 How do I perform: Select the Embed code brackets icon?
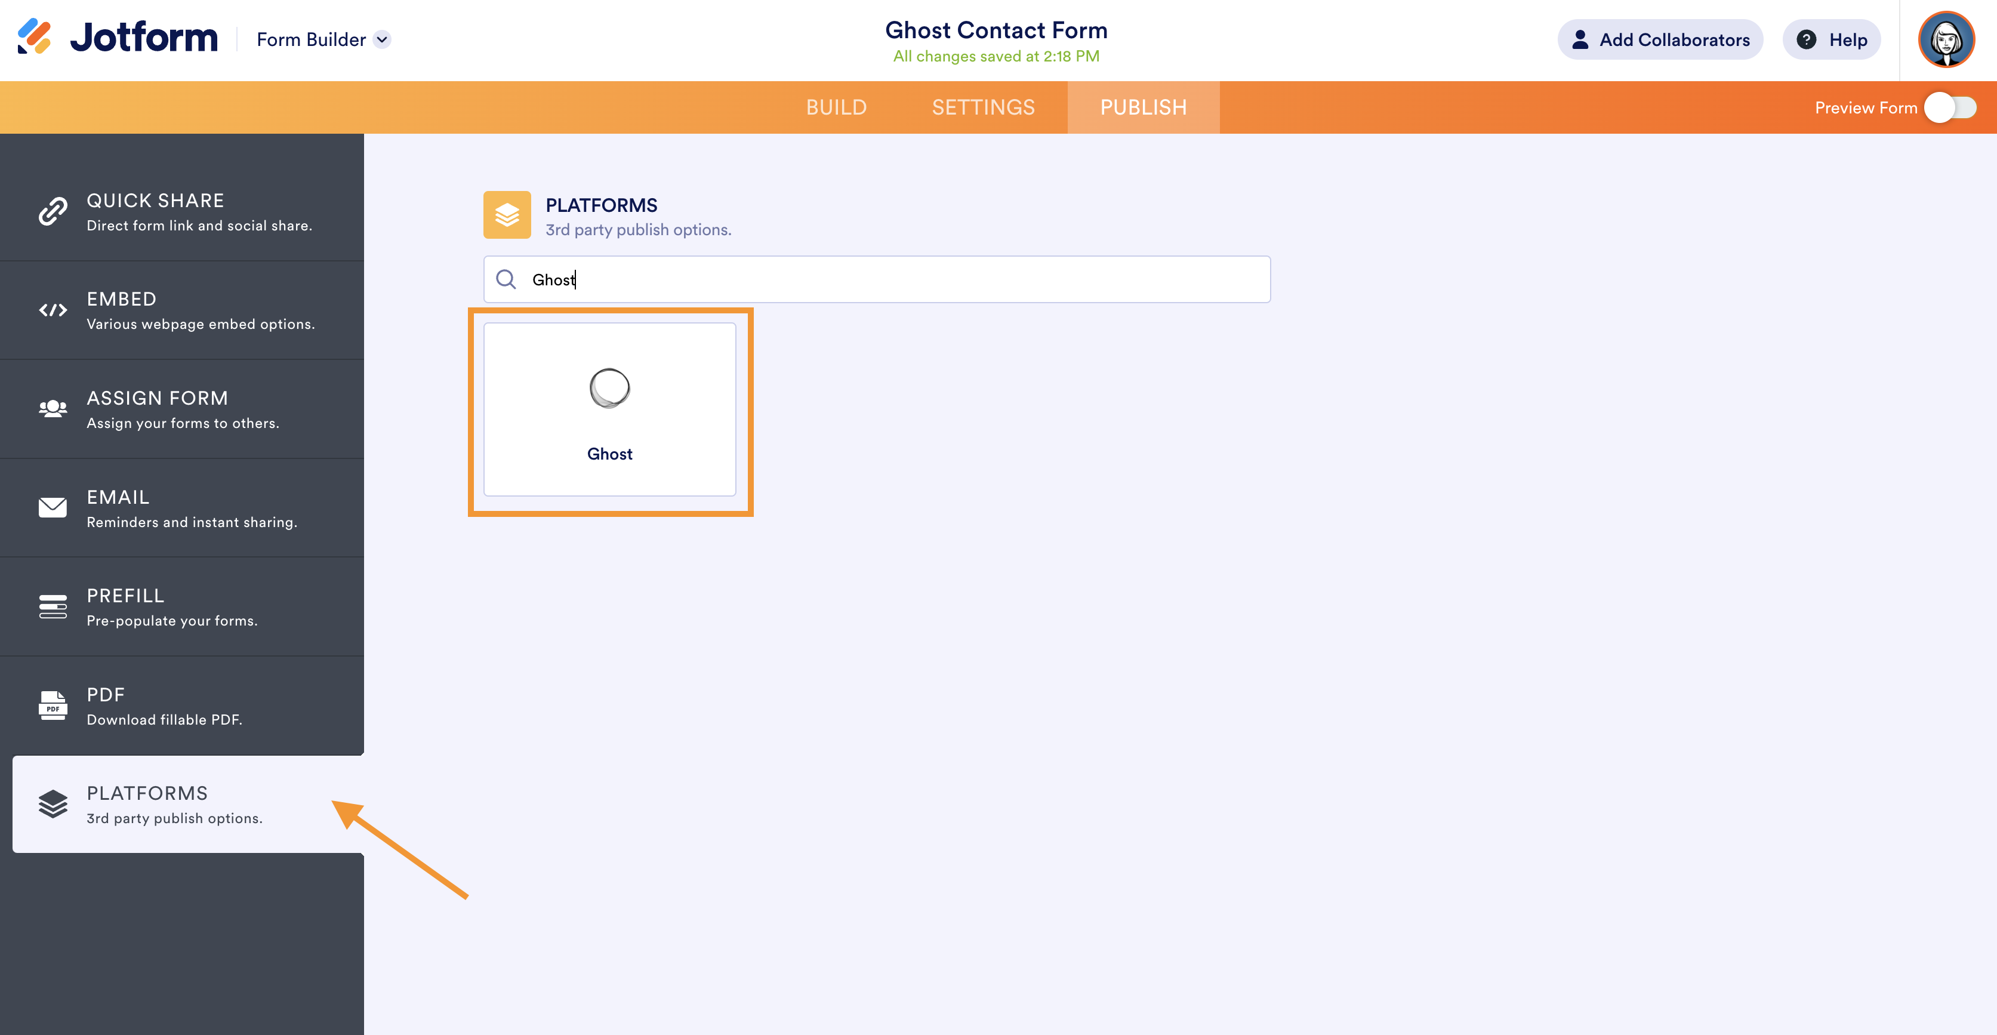pos(53,310)
